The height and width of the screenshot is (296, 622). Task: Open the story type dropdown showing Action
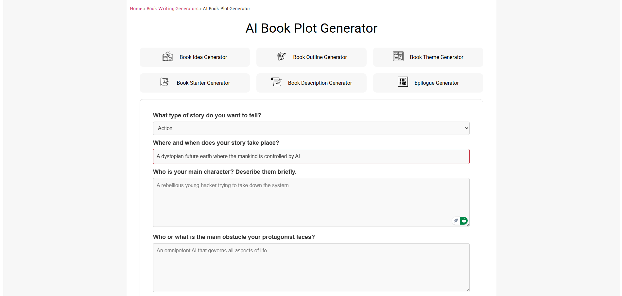(x=311, y=128)
